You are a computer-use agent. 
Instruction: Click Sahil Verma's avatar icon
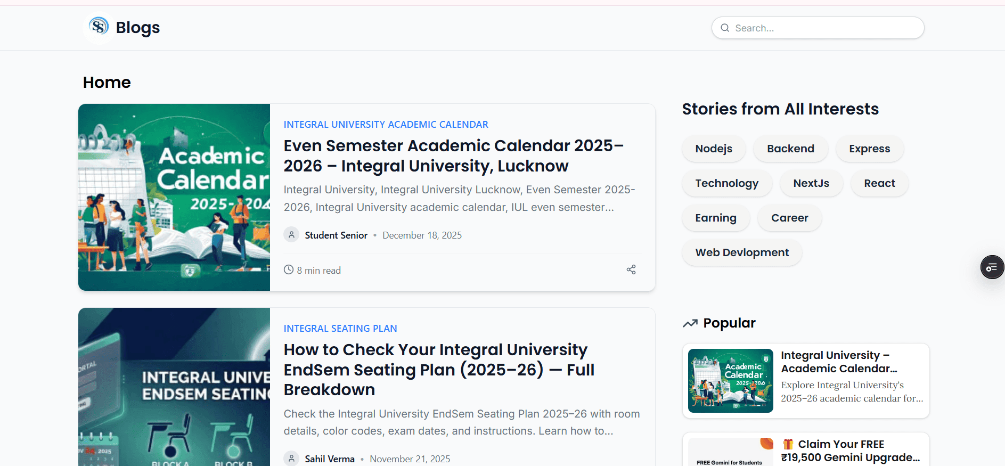(291, 458)
